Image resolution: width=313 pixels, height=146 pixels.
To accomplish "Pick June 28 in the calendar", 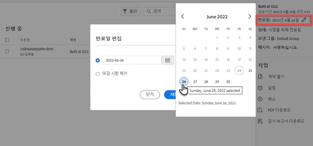I will [x=206, y=82].
